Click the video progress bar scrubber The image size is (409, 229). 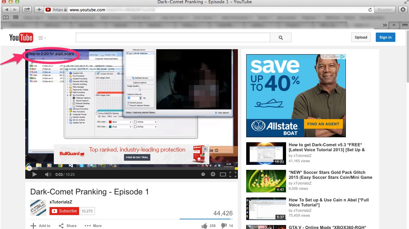pos(29,168)
